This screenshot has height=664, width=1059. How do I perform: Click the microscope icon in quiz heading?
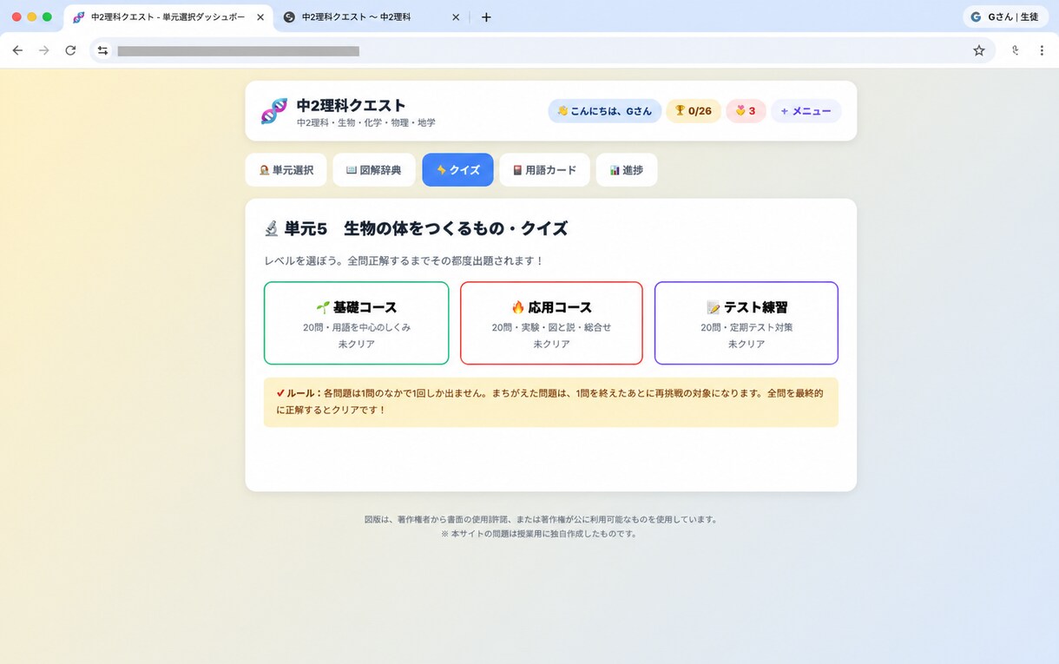271,228
